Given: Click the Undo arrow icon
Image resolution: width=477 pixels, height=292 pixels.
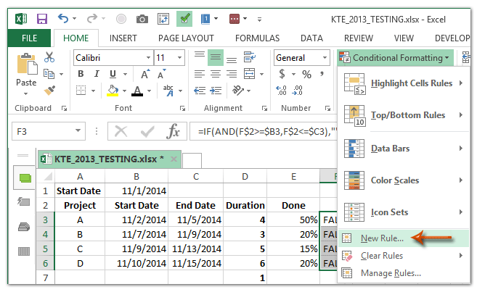Looking at the screenshot, I should coord(64,17).
